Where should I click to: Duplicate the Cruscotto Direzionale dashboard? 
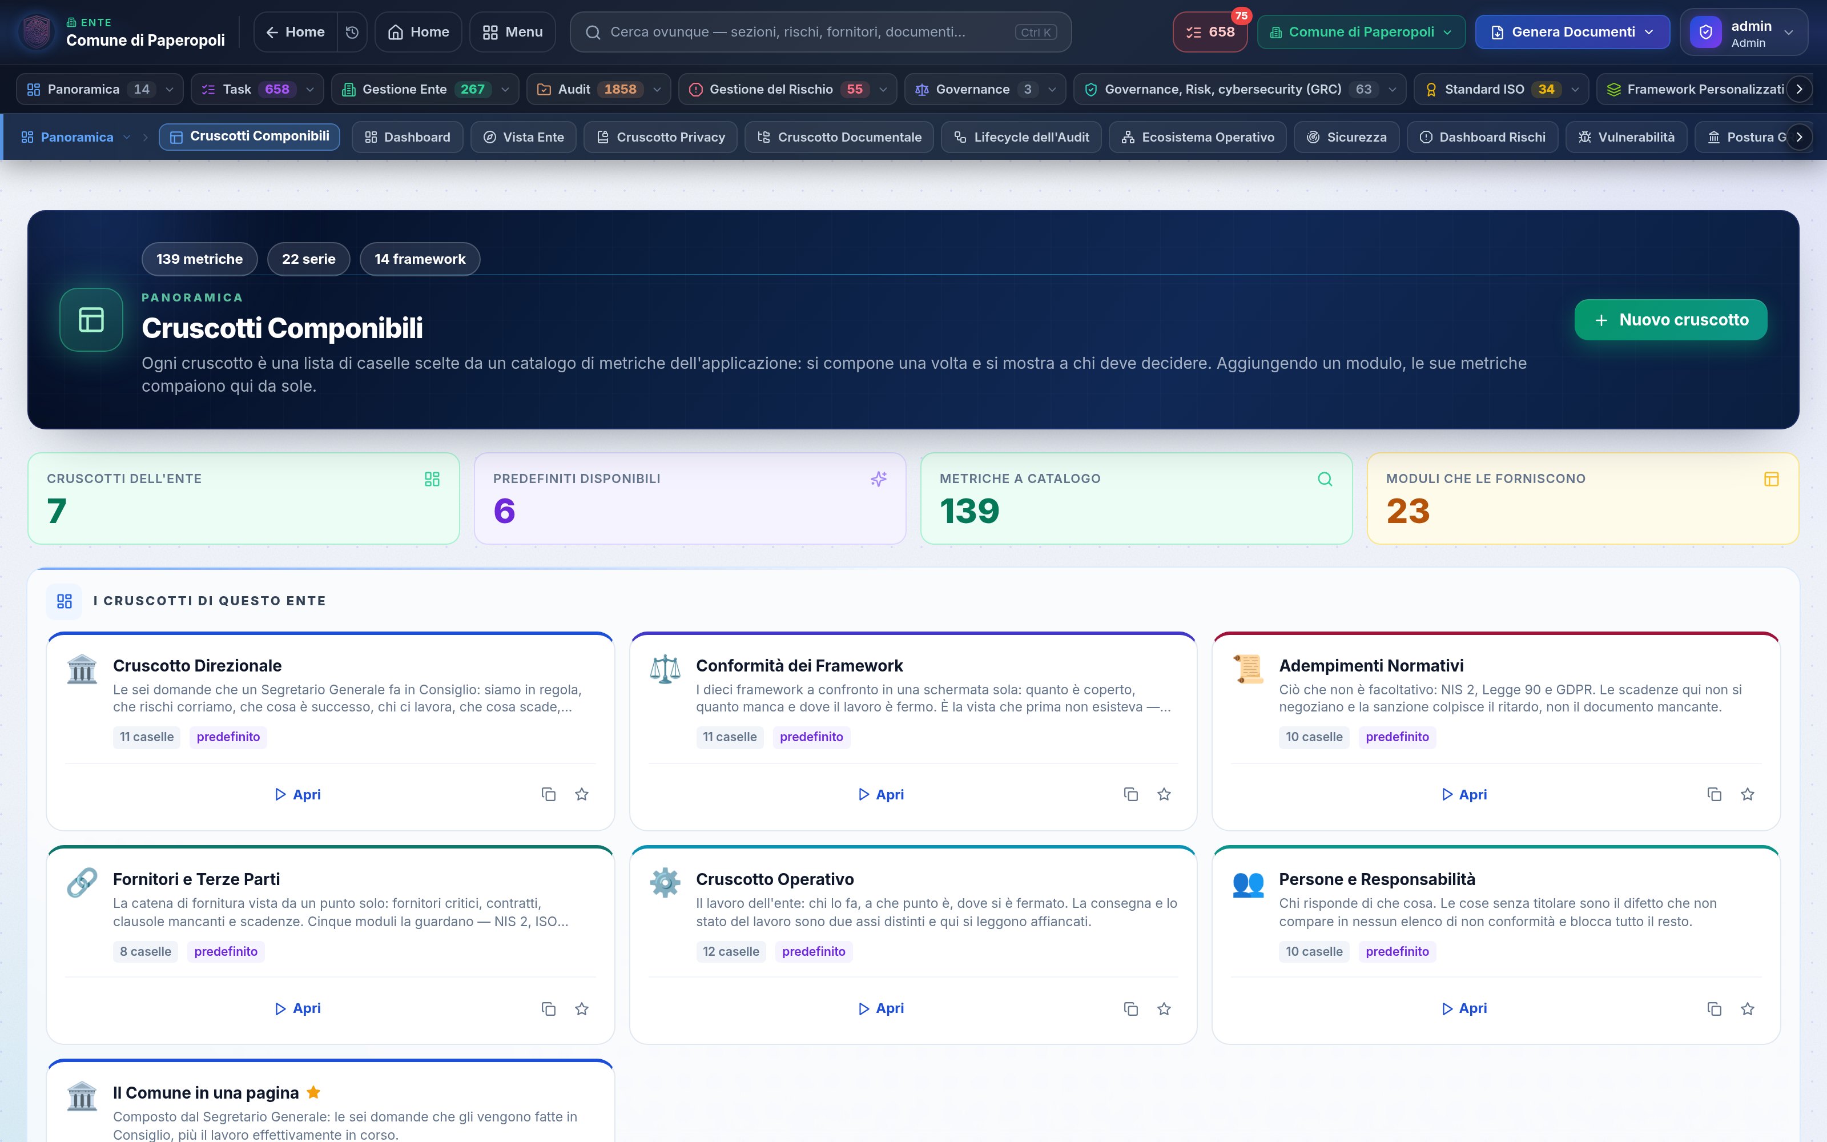(x=549, y=794)
